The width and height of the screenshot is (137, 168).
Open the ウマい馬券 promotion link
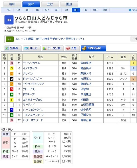pyautogui.click(x=50, y=39)
